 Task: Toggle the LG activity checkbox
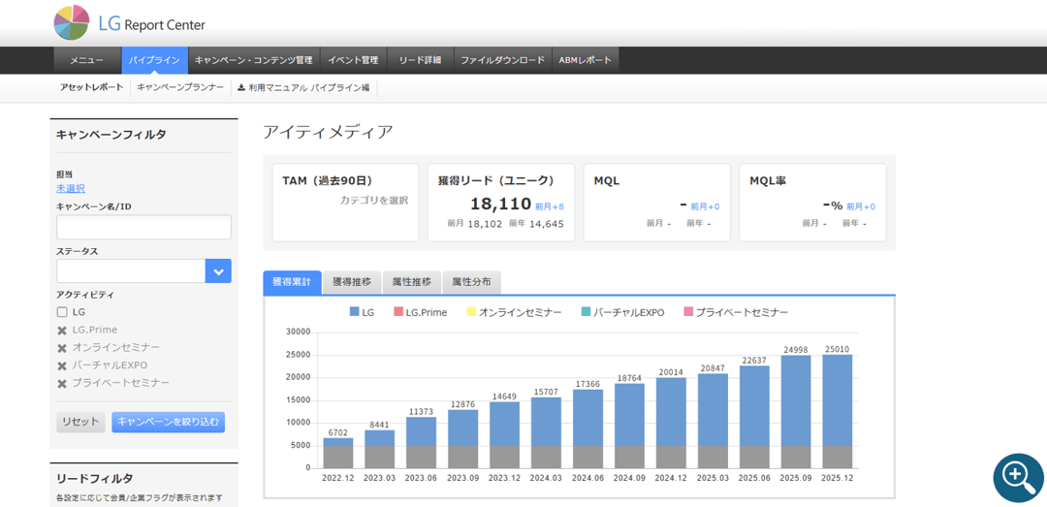click(62, 312)
